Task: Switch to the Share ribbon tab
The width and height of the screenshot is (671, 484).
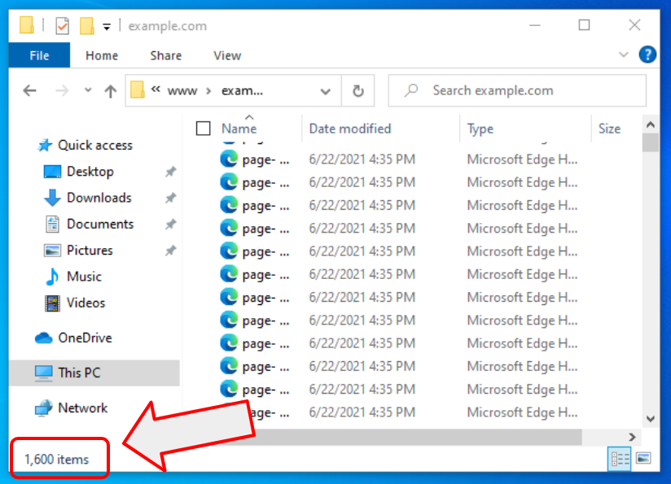Action: point(165,55)
